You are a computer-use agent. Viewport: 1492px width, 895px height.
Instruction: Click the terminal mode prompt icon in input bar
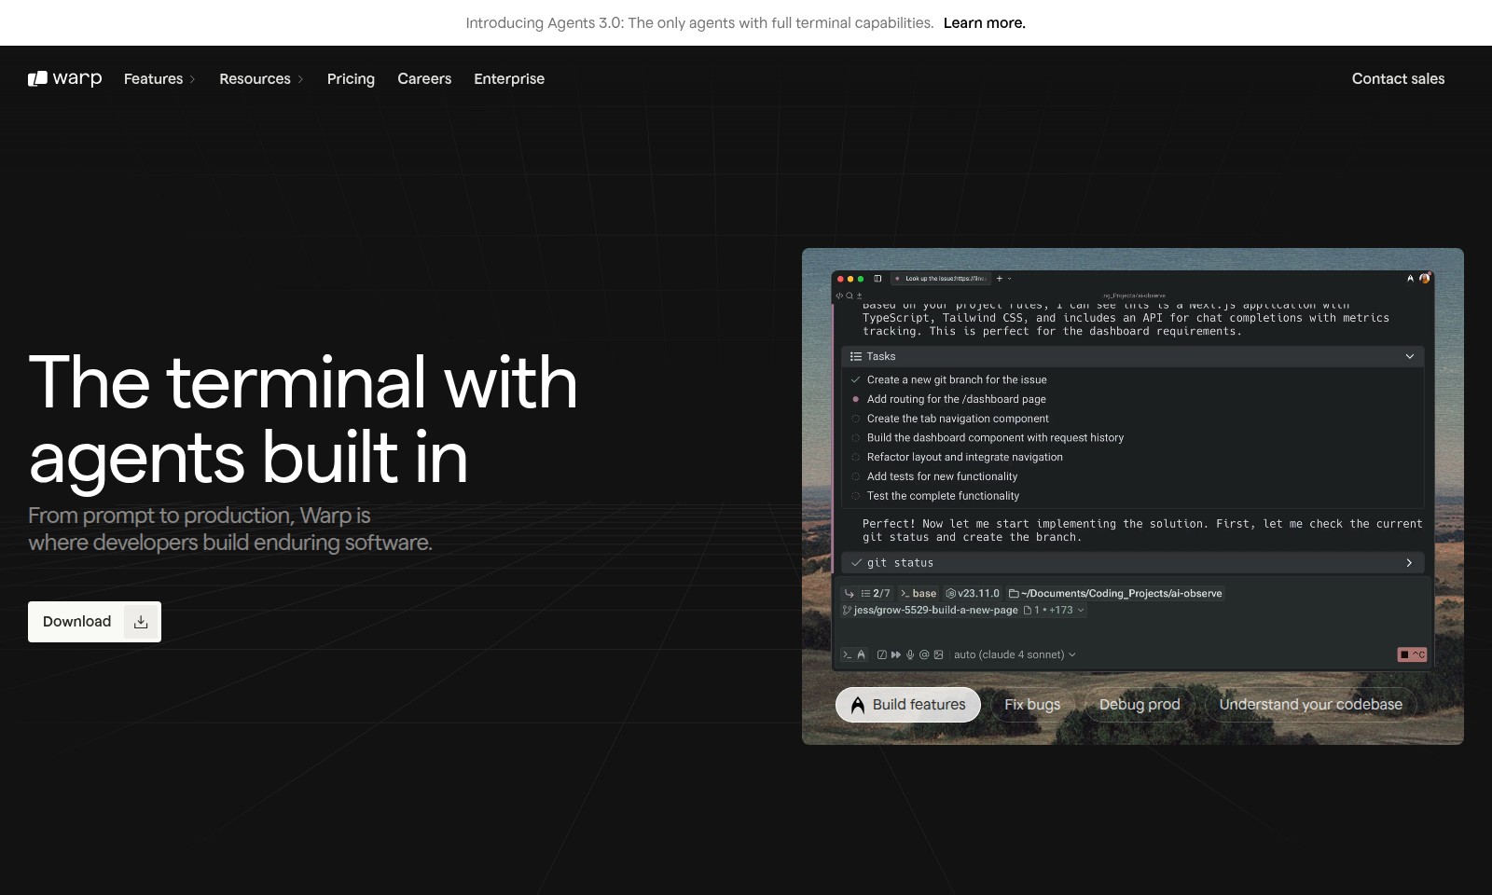tap(847, 654)
